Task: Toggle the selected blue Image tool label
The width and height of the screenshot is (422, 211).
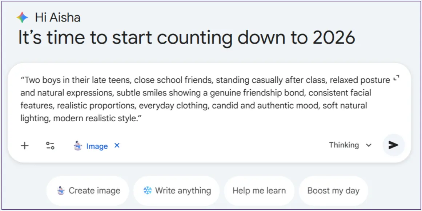Action: (97, 146)
